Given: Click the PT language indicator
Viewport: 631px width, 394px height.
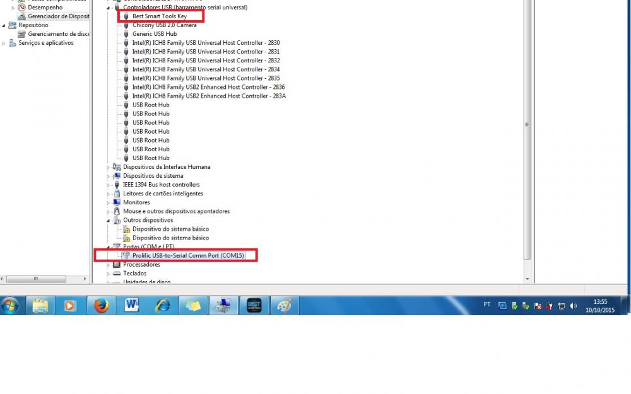Looking at the screenshot, I should click(x=487, y=304).
